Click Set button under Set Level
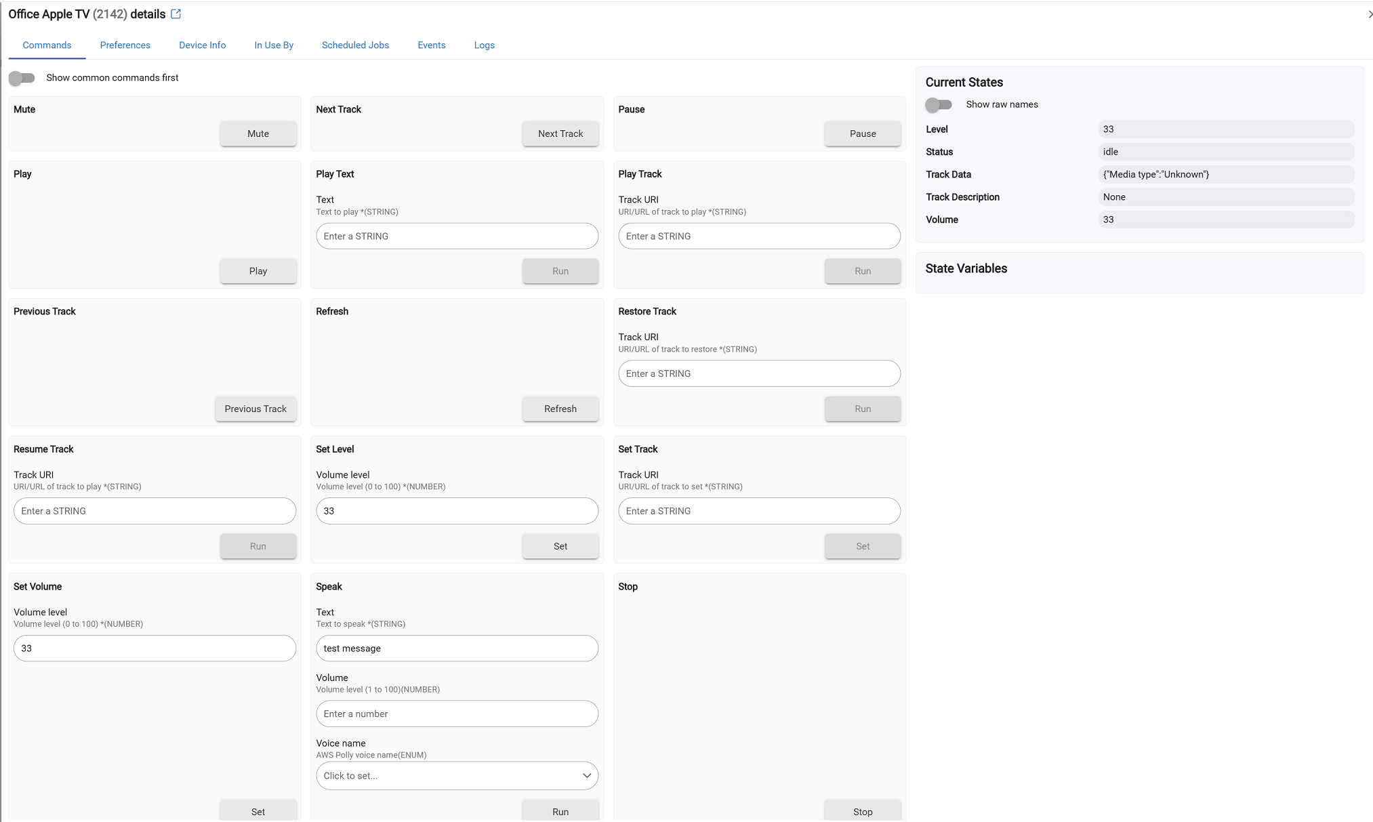Viewport: 1373px width, 822px height. (x=560, y=546)
